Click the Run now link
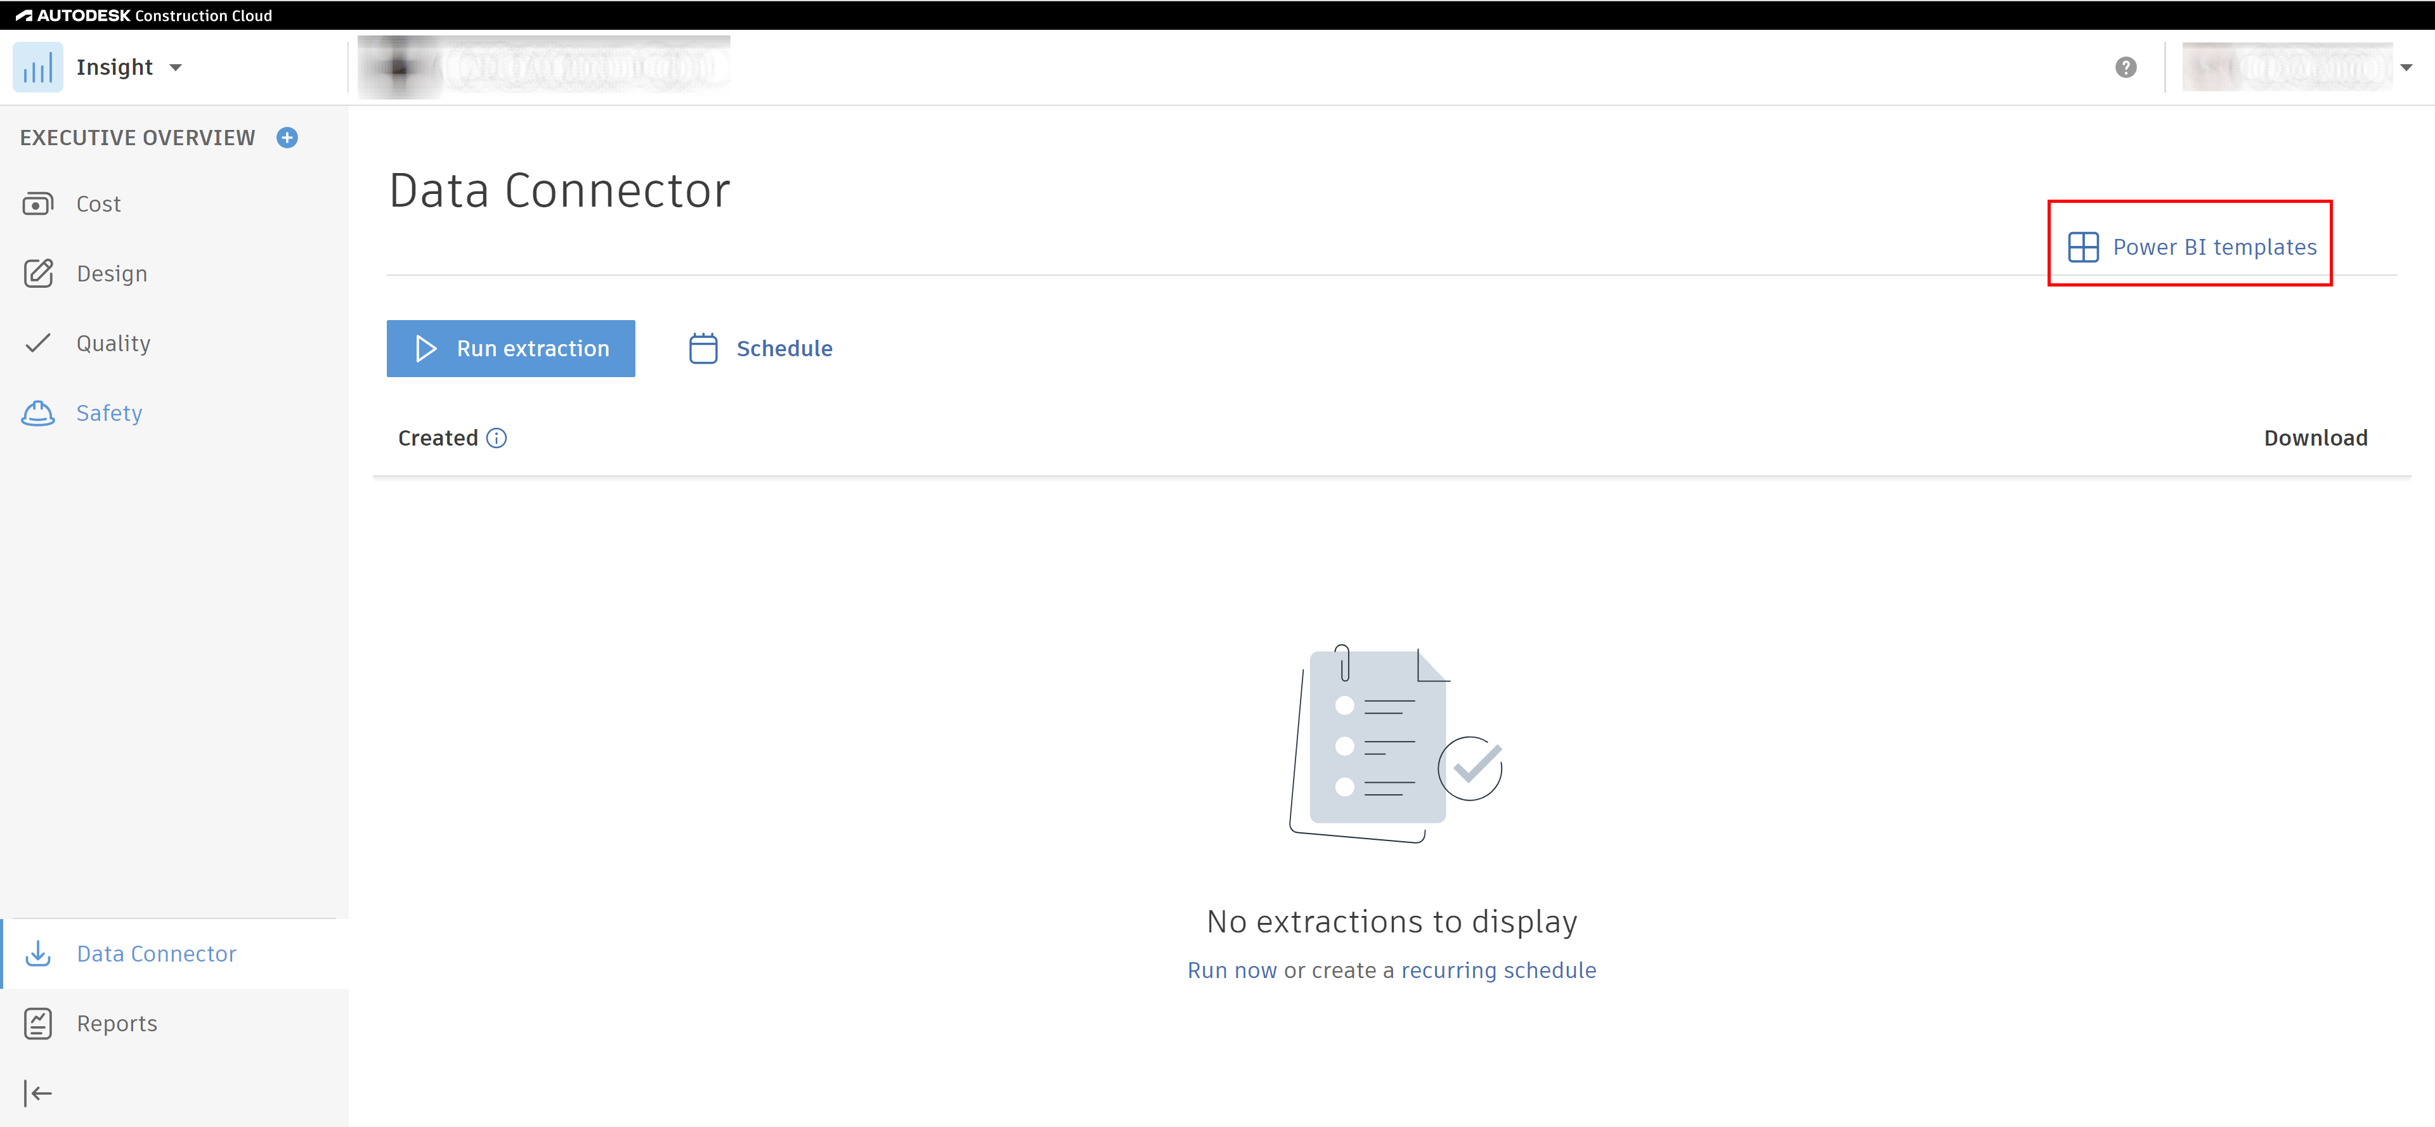The height and width of the screenshot is (1127, 2435). 1231,970
